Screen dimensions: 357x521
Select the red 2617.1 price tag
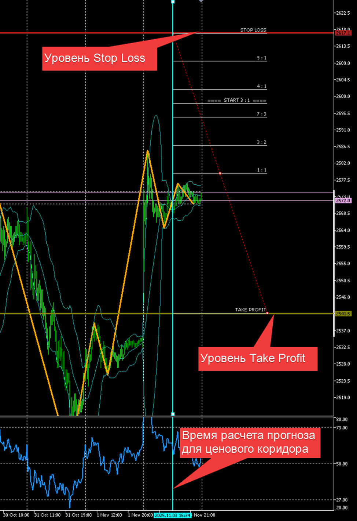[343, 33]
